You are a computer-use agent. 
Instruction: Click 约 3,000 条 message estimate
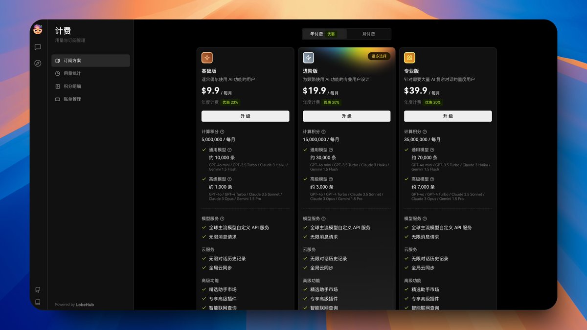pos(322,187)
